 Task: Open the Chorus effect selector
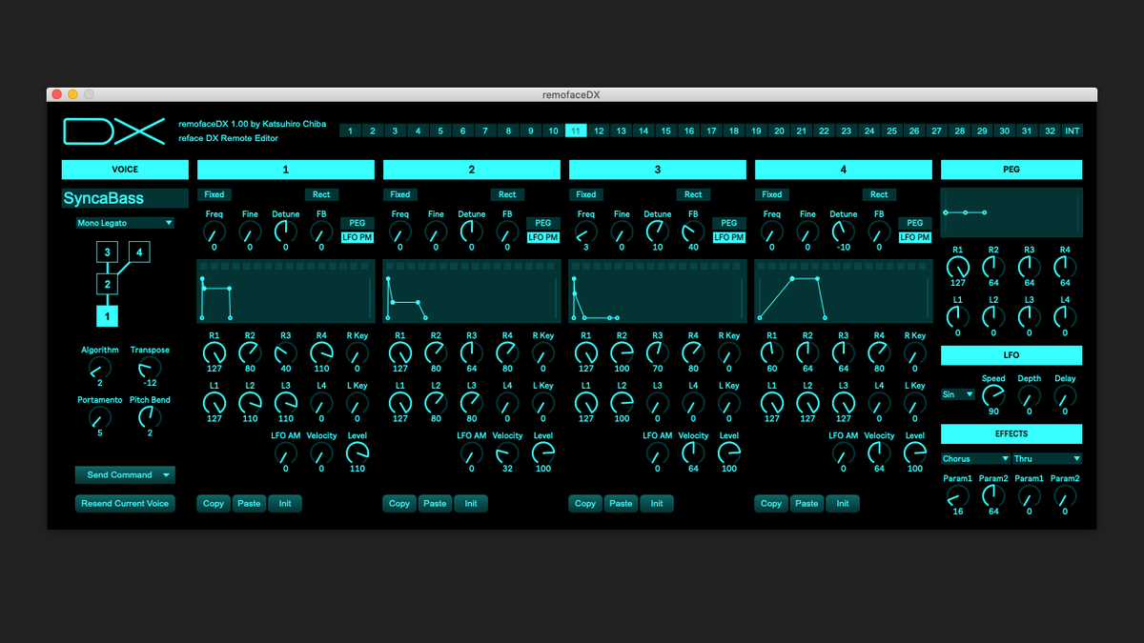point(974,458)
